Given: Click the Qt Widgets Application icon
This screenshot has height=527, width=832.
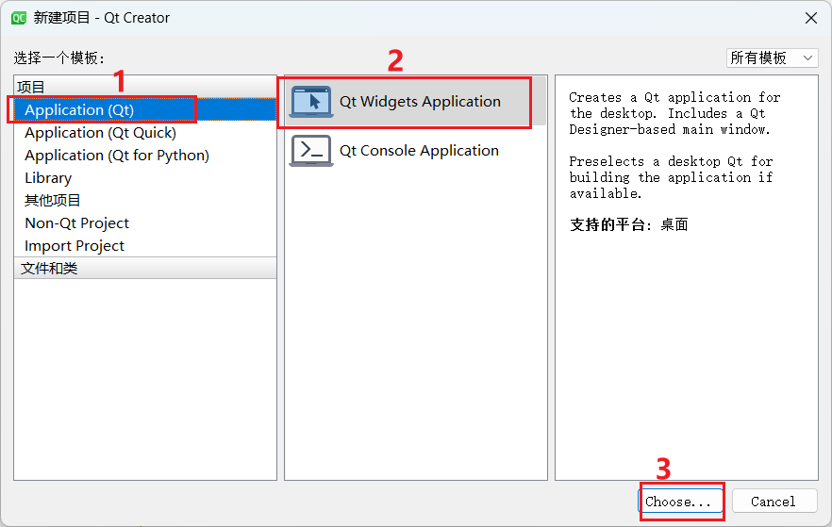Looking at the screenshot, I should (311, 101).
